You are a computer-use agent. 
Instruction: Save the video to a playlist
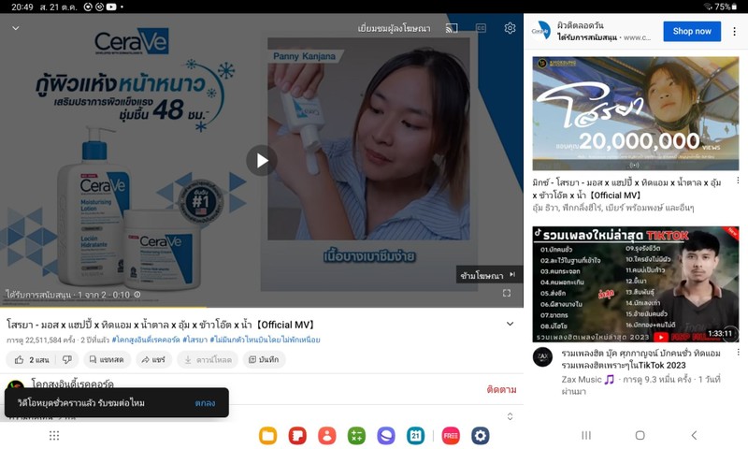[x=264, y=359]
